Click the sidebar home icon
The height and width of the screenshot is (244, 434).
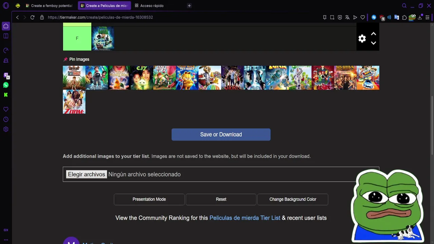tap(6, 26)
